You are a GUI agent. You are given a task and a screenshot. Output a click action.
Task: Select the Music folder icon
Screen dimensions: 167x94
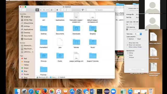[93, 42]
